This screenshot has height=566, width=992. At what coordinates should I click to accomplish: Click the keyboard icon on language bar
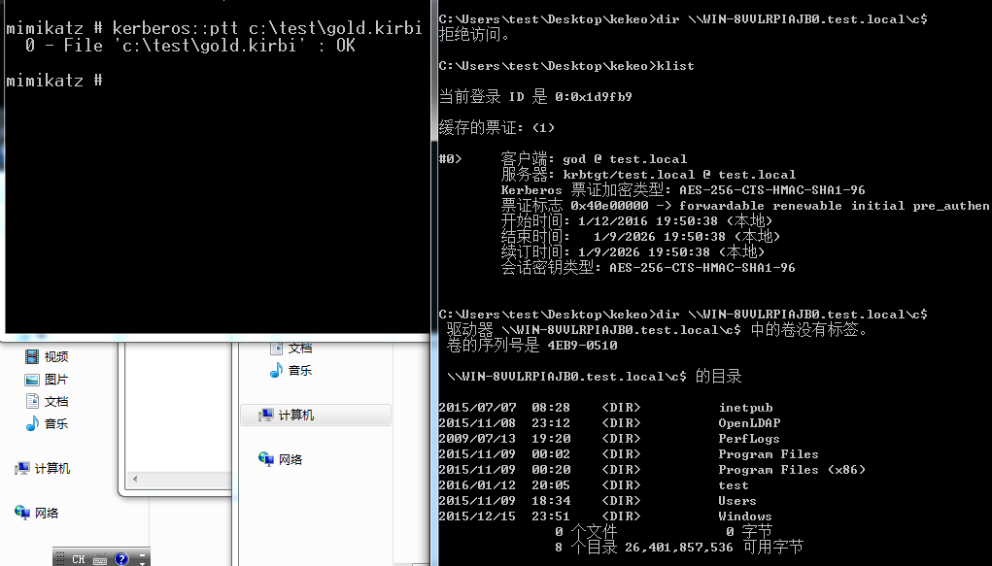coord(100,559)
